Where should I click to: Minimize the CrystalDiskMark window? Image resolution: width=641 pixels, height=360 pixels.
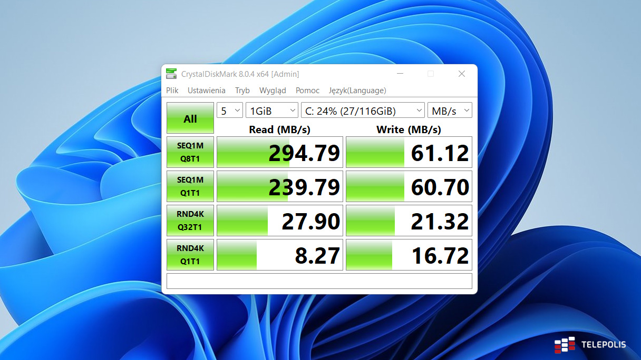coord(401,74)
